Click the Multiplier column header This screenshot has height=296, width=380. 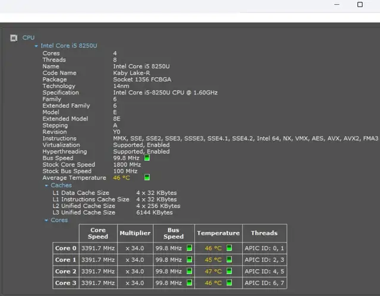[135, 233]
